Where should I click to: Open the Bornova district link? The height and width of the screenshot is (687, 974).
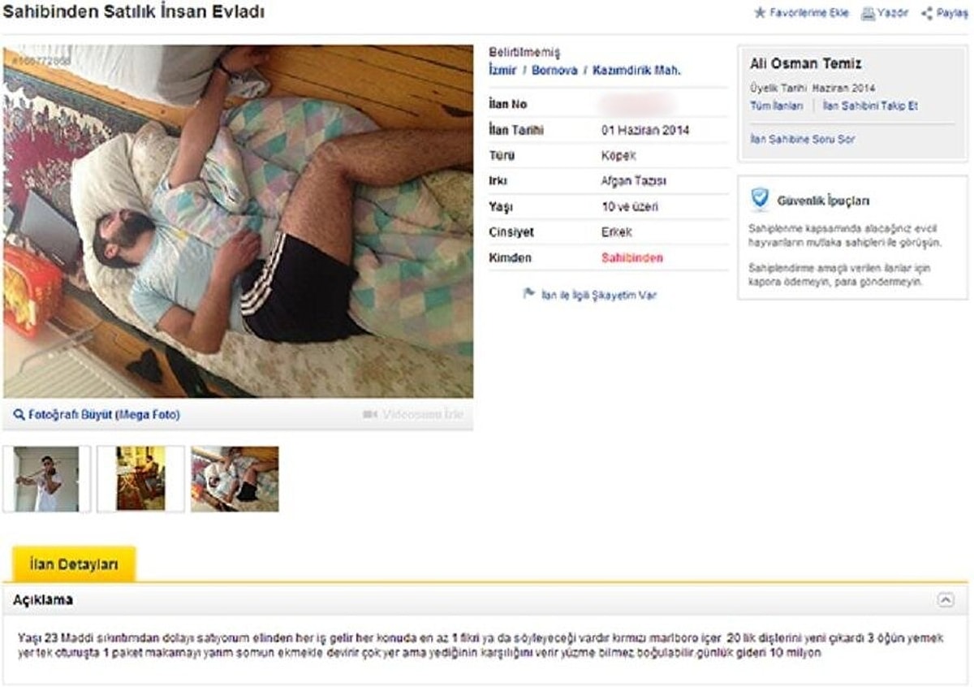click(554, 71)
